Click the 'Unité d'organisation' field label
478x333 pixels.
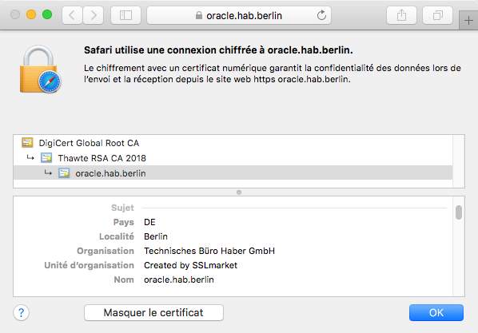[90, 265]
